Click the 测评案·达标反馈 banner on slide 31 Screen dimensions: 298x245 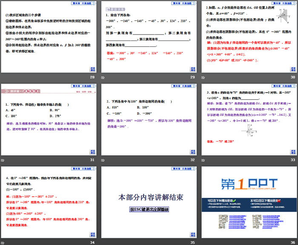coord(21,91)
